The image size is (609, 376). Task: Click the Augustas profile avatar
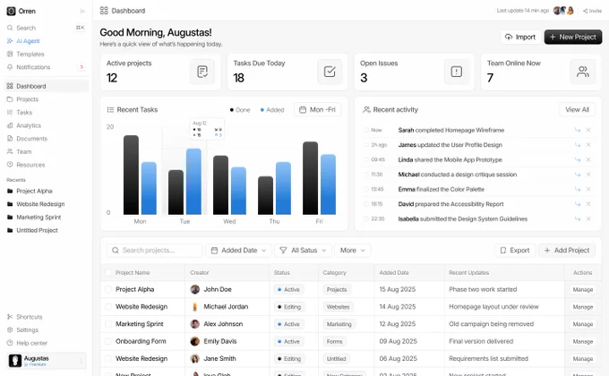[14, 361]
